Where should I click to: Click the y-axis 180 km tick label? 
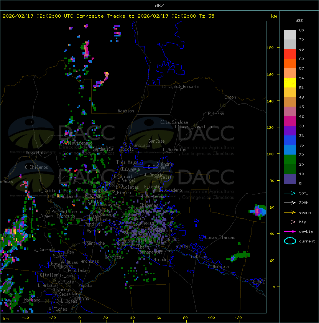coord(270,48)
